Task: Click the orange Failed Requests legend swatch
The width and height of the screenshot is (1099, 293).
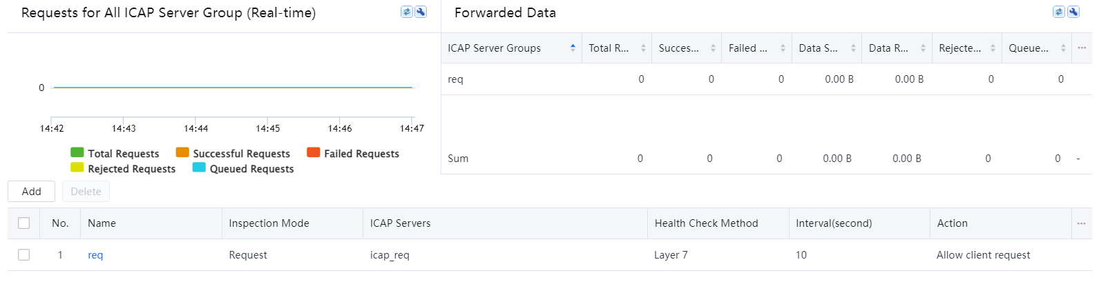Action: tap(313, 153)
